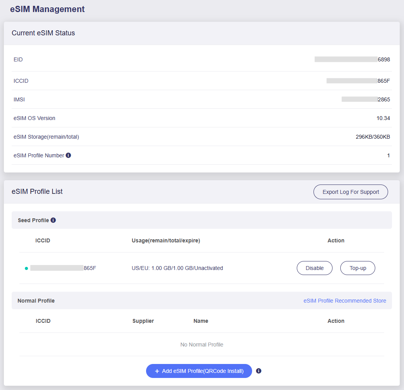Disable the seed profile

click(314, 268)
